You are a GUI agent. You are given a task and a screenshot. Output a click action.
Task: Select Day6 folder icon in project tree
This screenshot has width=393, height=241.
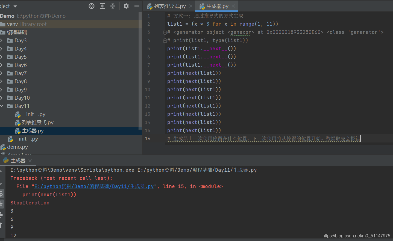coord(10,65)
